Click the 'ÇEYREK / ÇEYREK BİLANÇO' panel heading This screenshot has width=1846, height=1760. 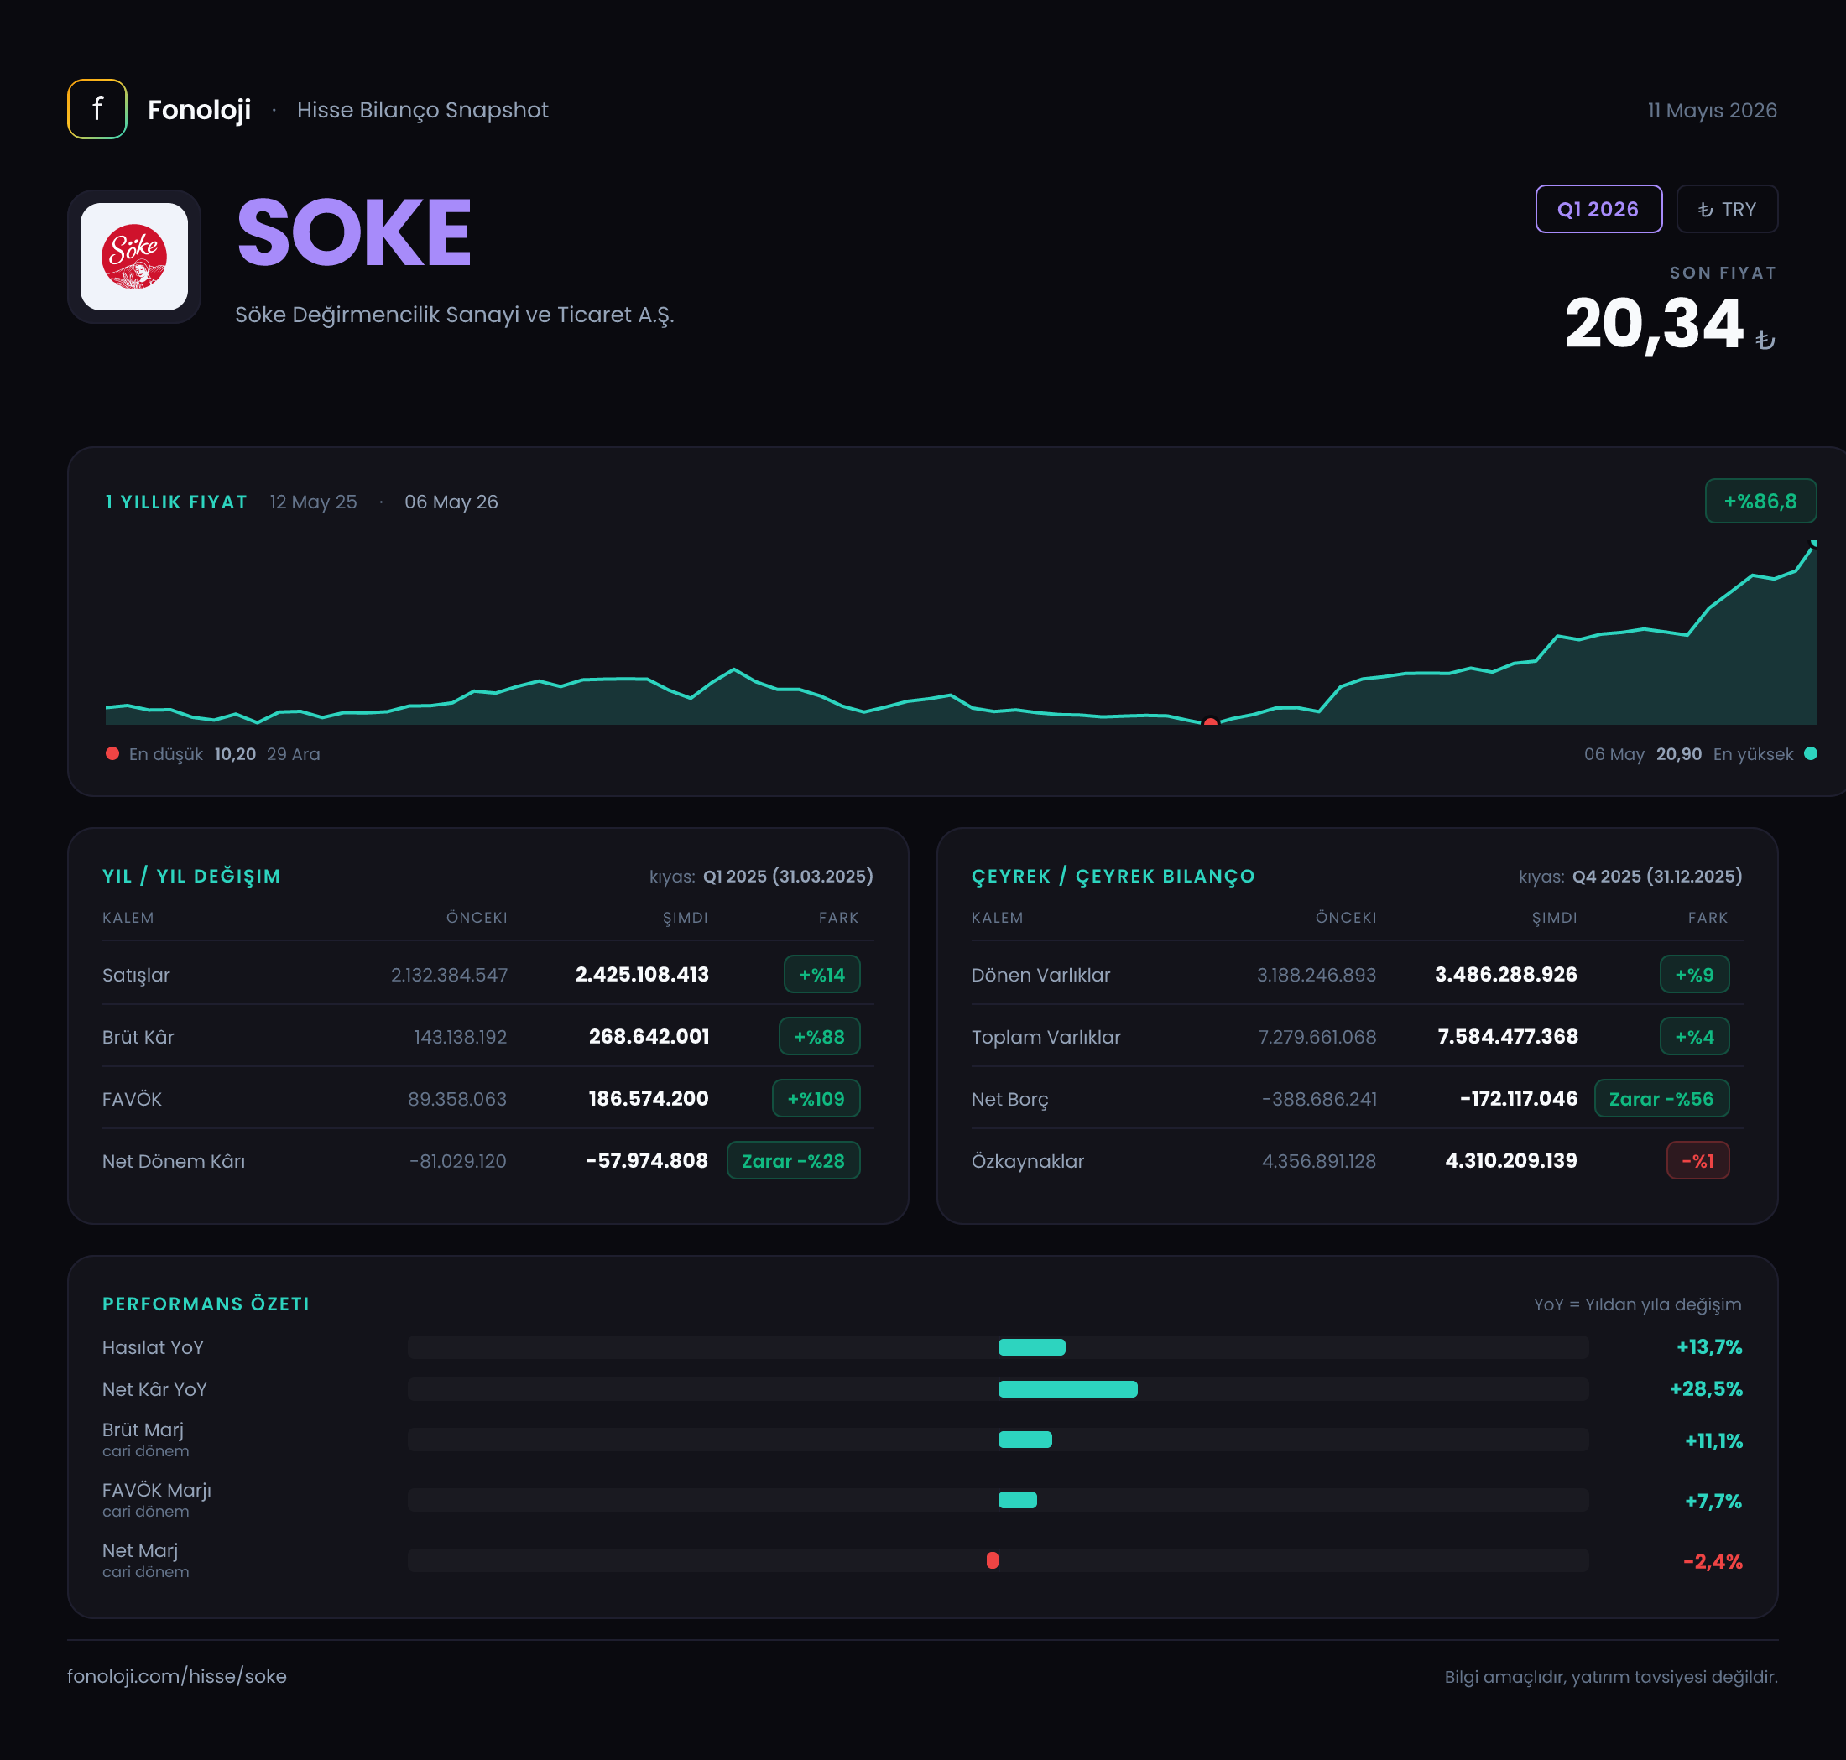[1112, 875]
